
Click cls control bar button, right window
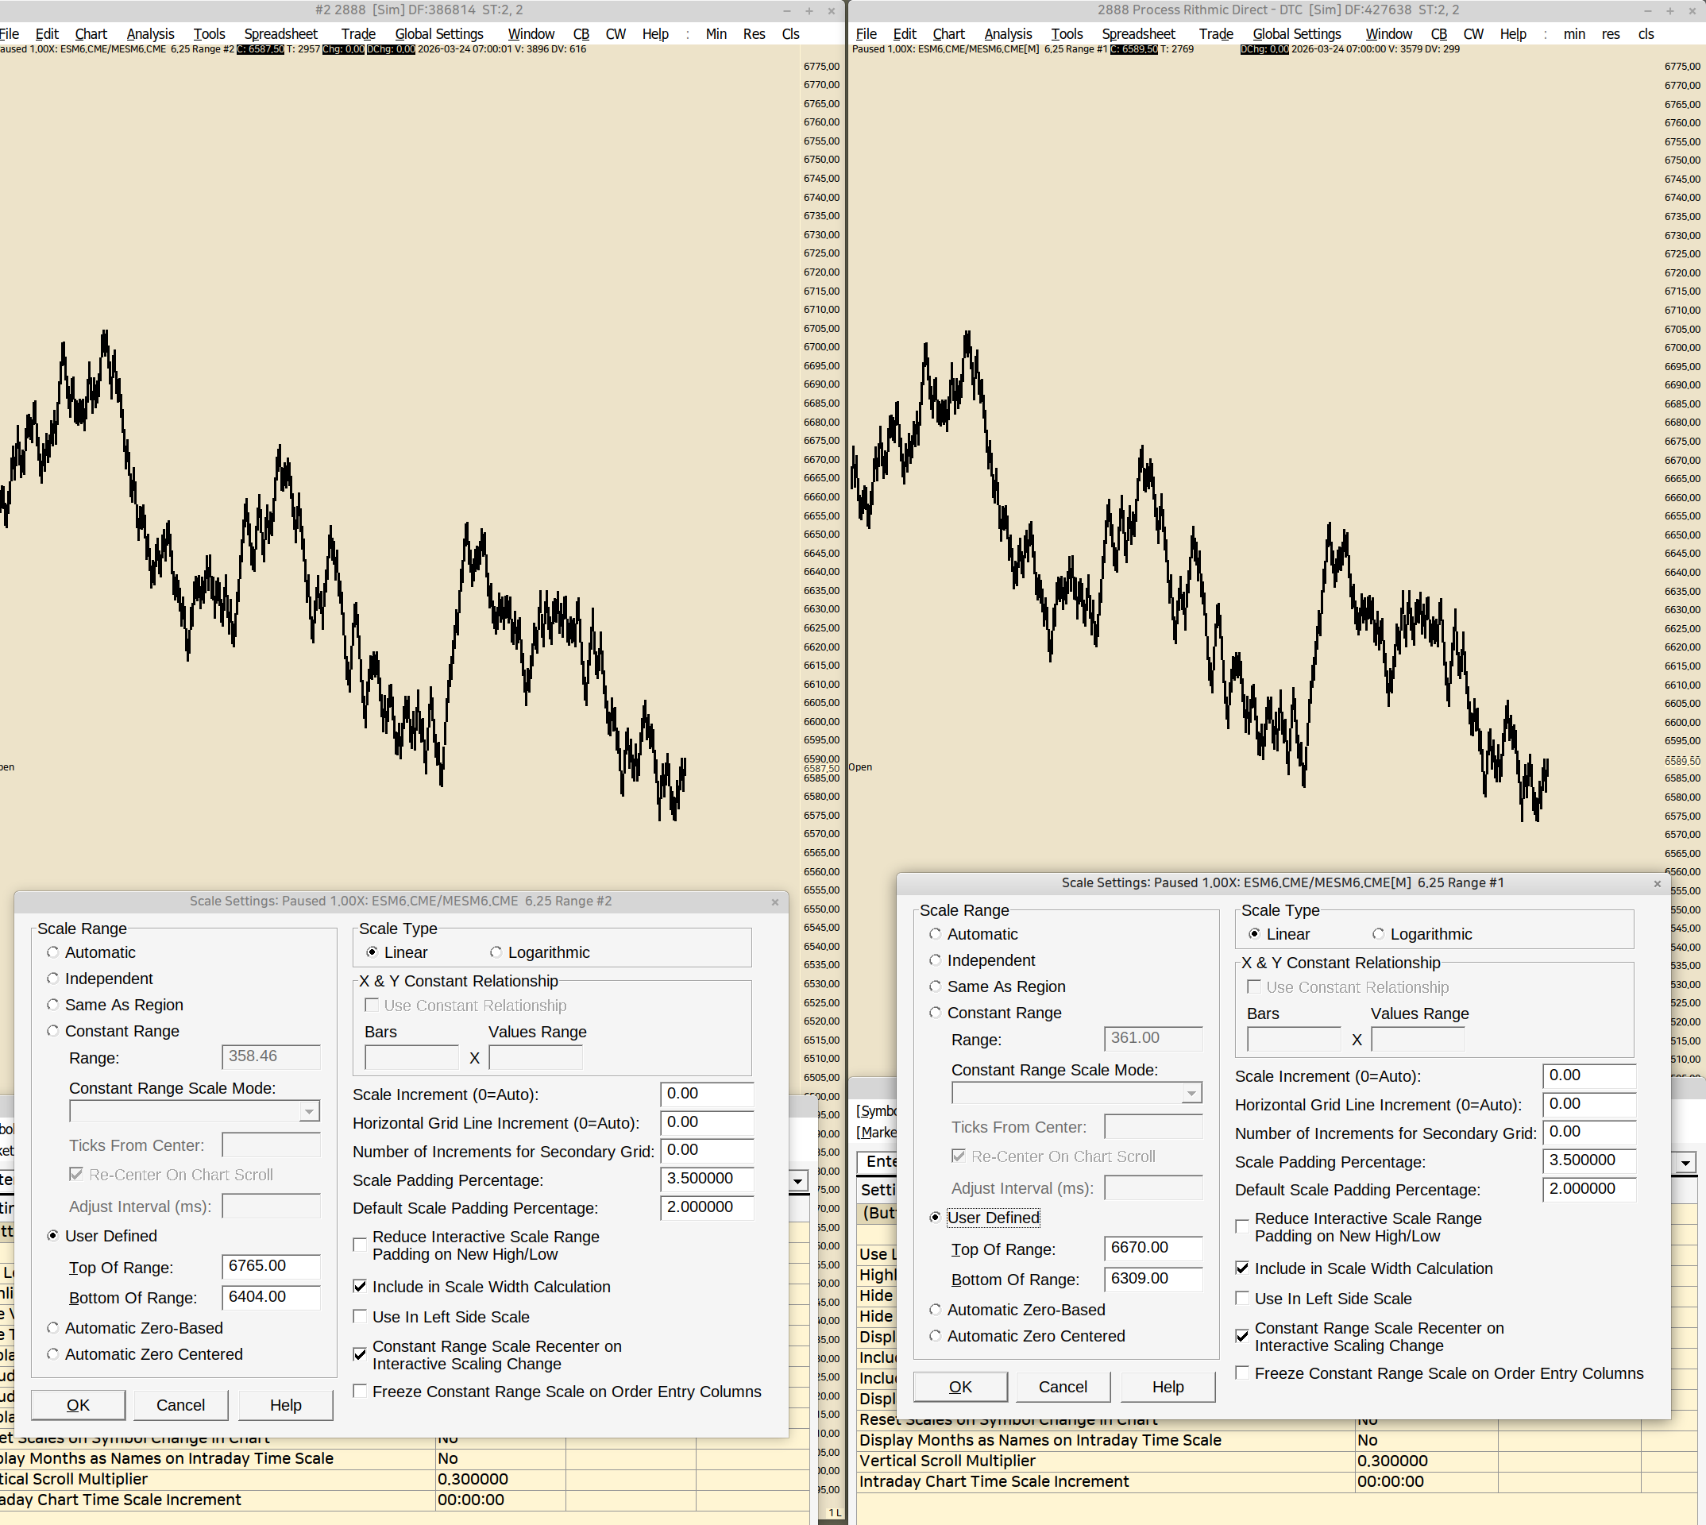click(x=1646, y=33)
